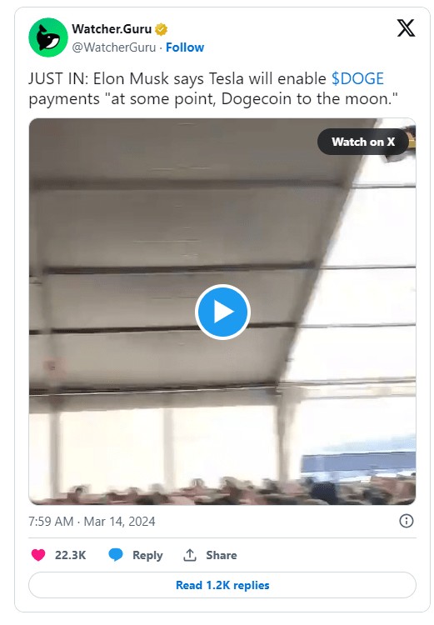Follow the WatcherGuru account
This screenshot has width=434, height=625.
pyautogui.click(x=185, y=47)
